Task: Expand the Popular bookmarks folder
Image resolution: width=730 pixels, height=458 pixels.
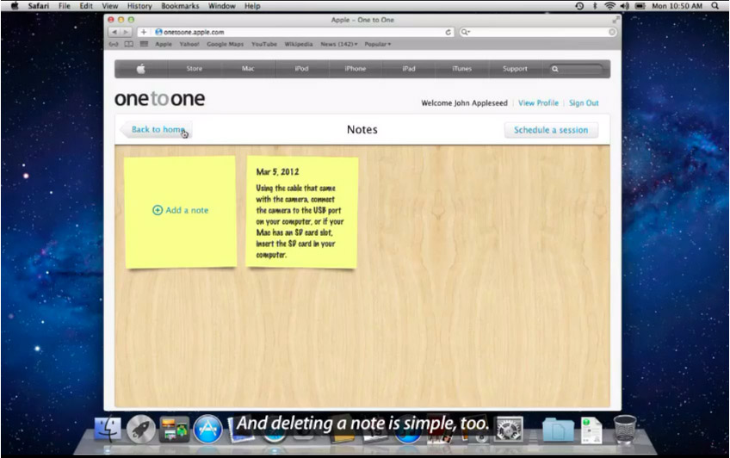Action: [378, 44]
